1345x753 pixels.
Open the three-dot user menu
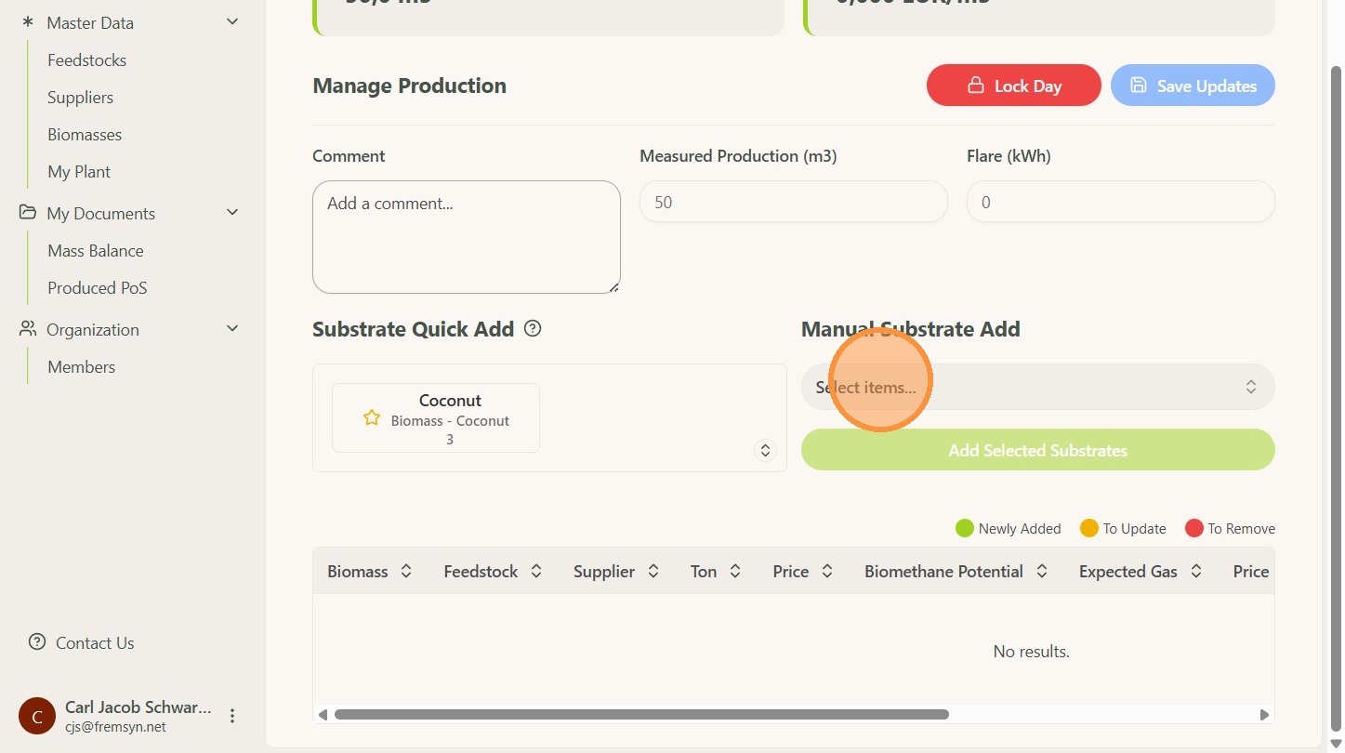(232, 716)
